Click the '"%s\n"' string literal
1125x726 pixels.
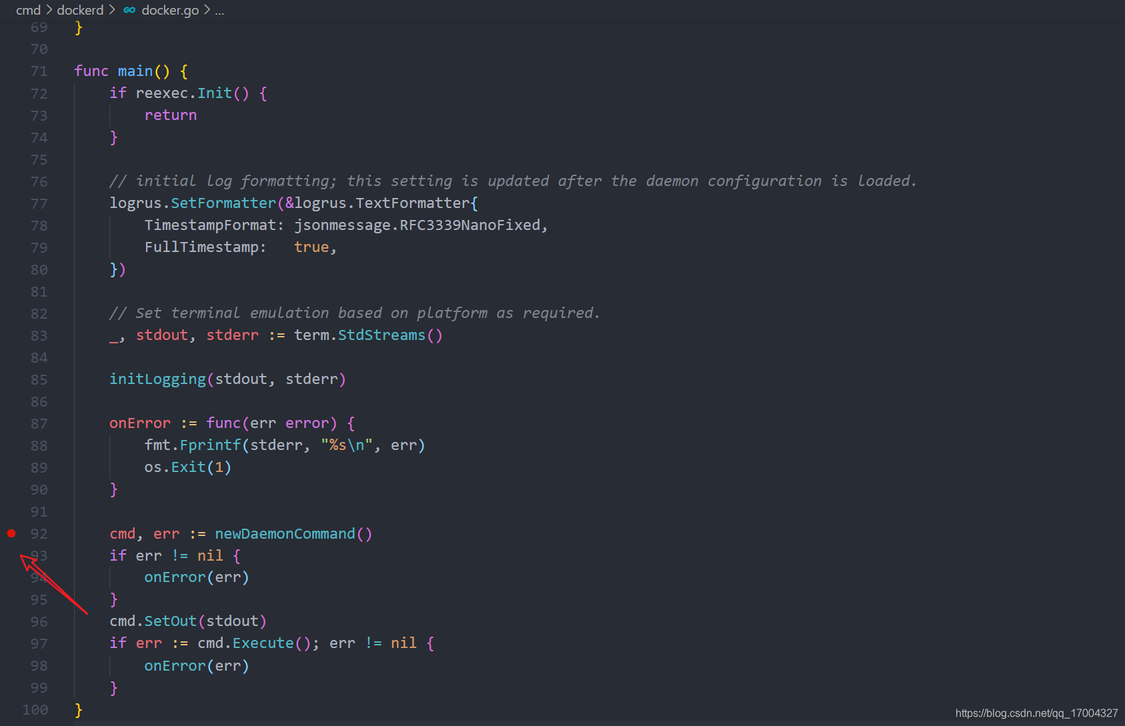(347, 445)
